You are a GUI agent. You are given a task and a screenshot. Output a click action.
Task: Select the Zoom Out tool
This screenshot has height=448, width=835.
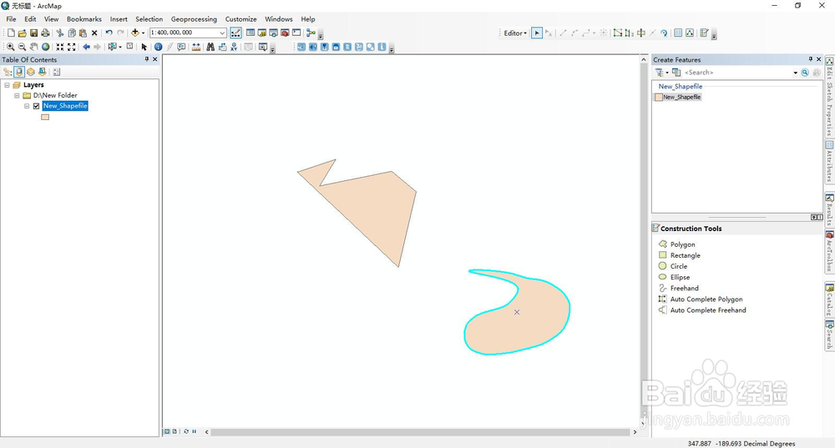(x=22, y=47)
